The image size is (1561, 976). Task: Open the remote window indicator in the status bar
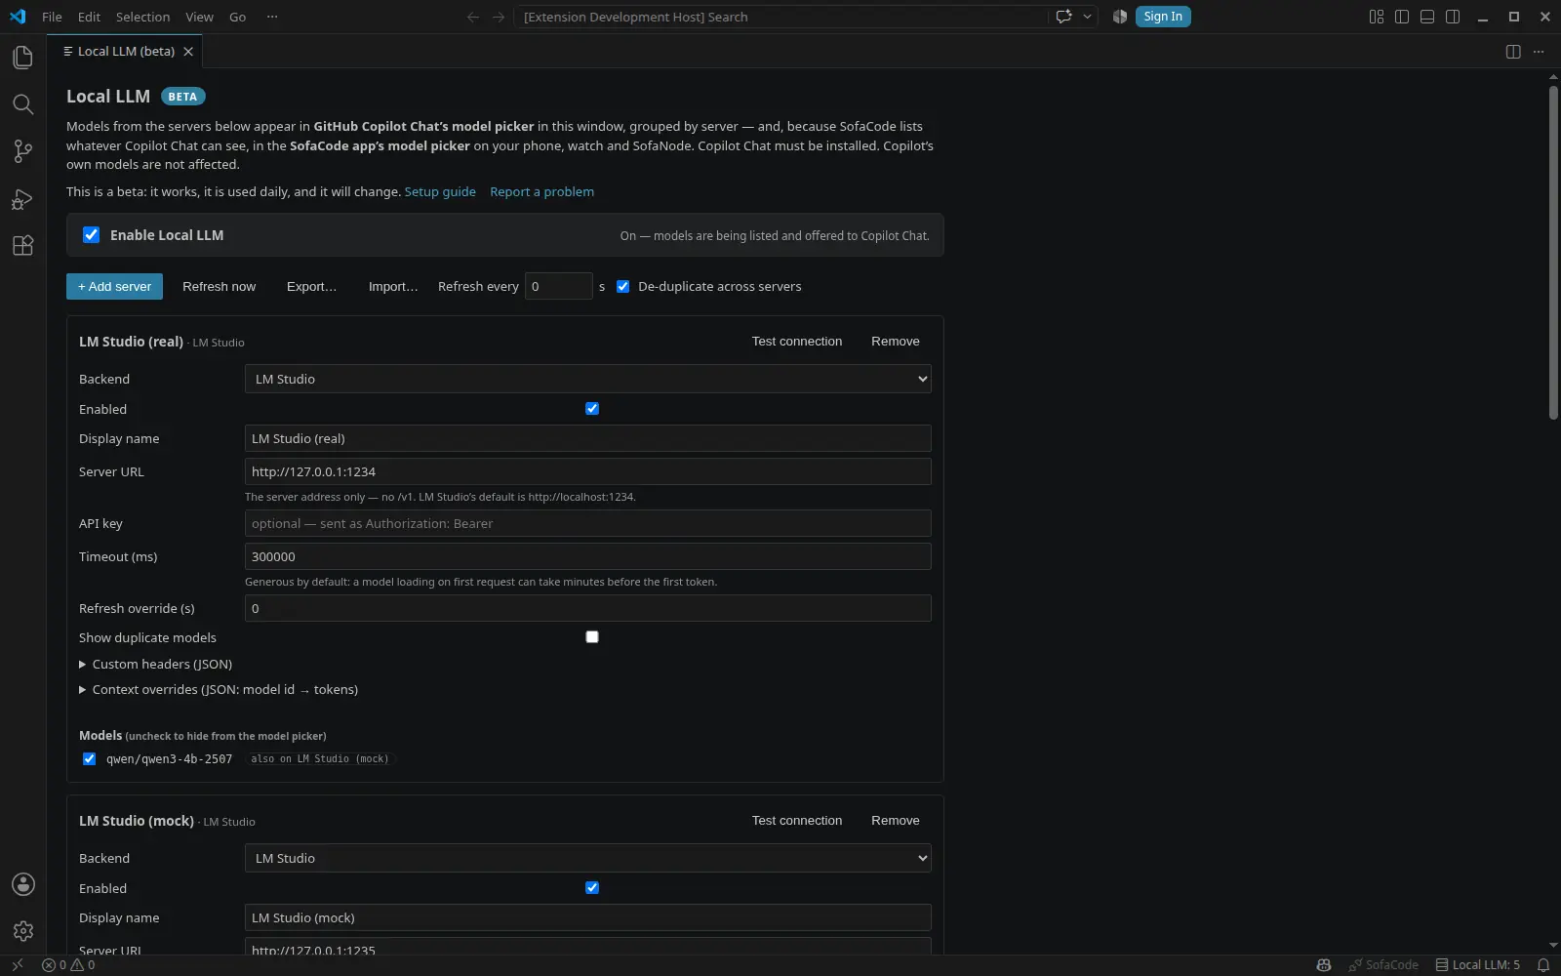pos(17,965)
